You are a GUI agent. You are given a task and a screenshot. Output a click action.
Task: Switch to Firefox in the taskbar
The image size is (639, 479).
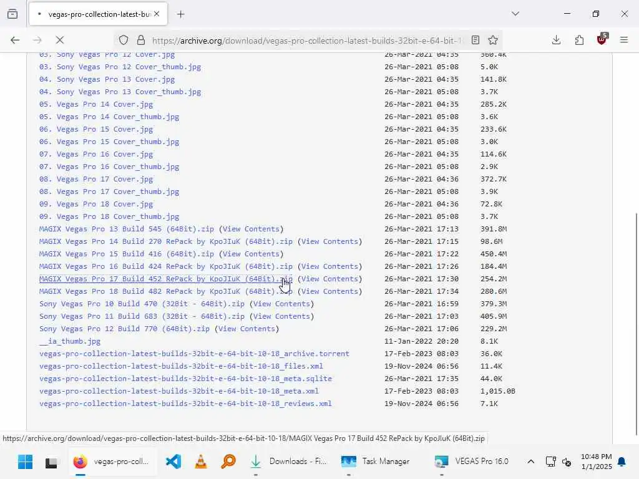pos(112,462)
